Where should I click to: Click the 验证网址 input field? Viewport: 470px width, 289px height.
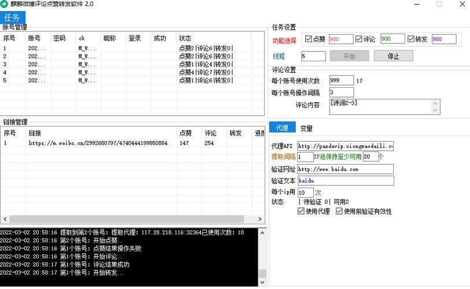pos(345,169)
